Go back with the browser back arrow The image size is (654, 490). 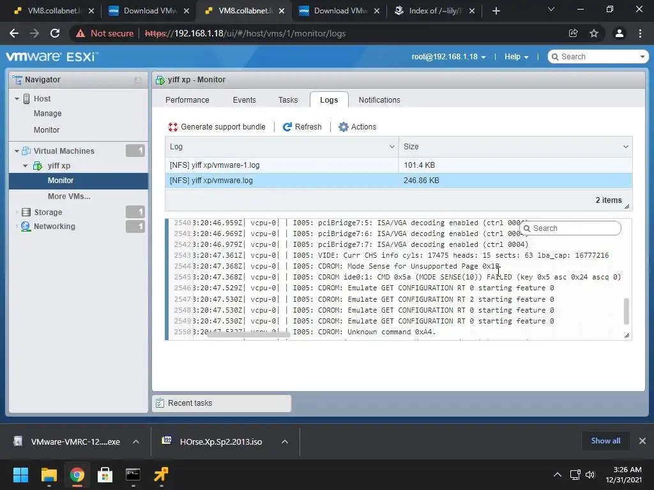[x=14, y=33]
